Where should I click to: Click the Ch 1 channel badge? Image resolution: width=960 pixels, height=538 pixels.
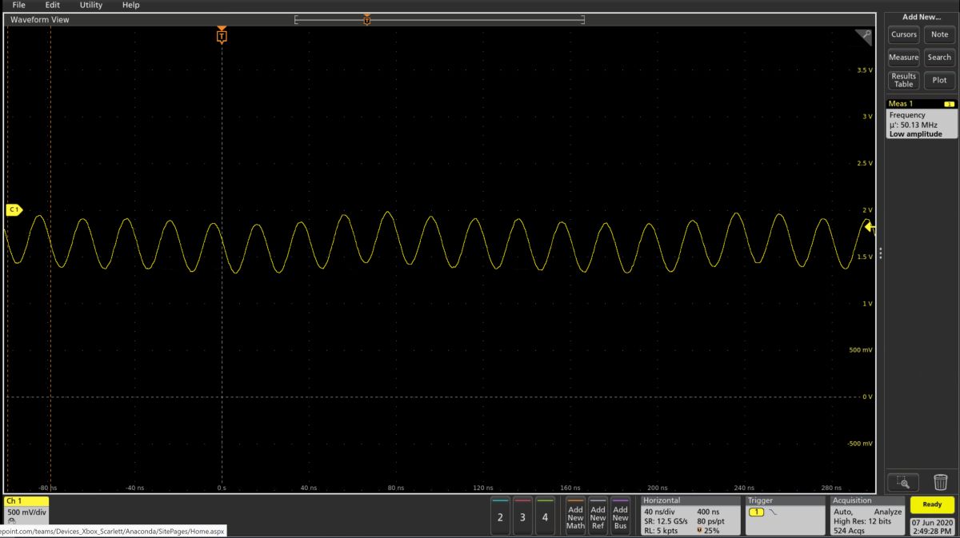[x=26, y=510]
